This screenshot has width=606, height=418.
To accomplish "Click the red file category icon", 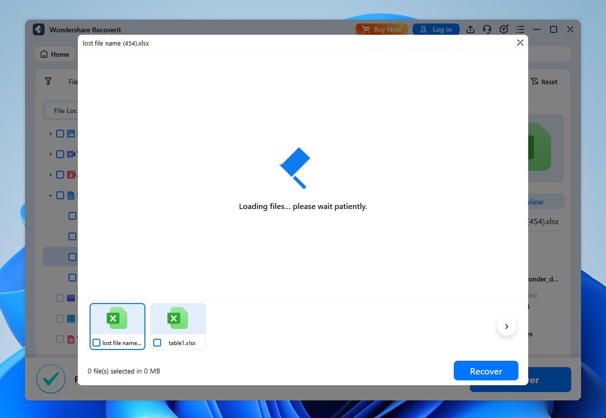I will (x=71, y=339).
